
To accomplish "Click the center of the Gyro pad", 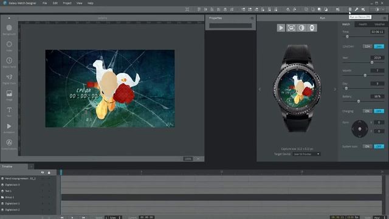I will point(360,129).
